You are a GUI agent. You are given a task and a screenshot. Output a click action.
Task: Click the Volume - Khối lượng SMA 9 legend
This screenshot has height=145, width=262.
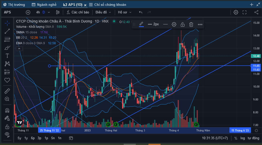(x=35, y=27)
